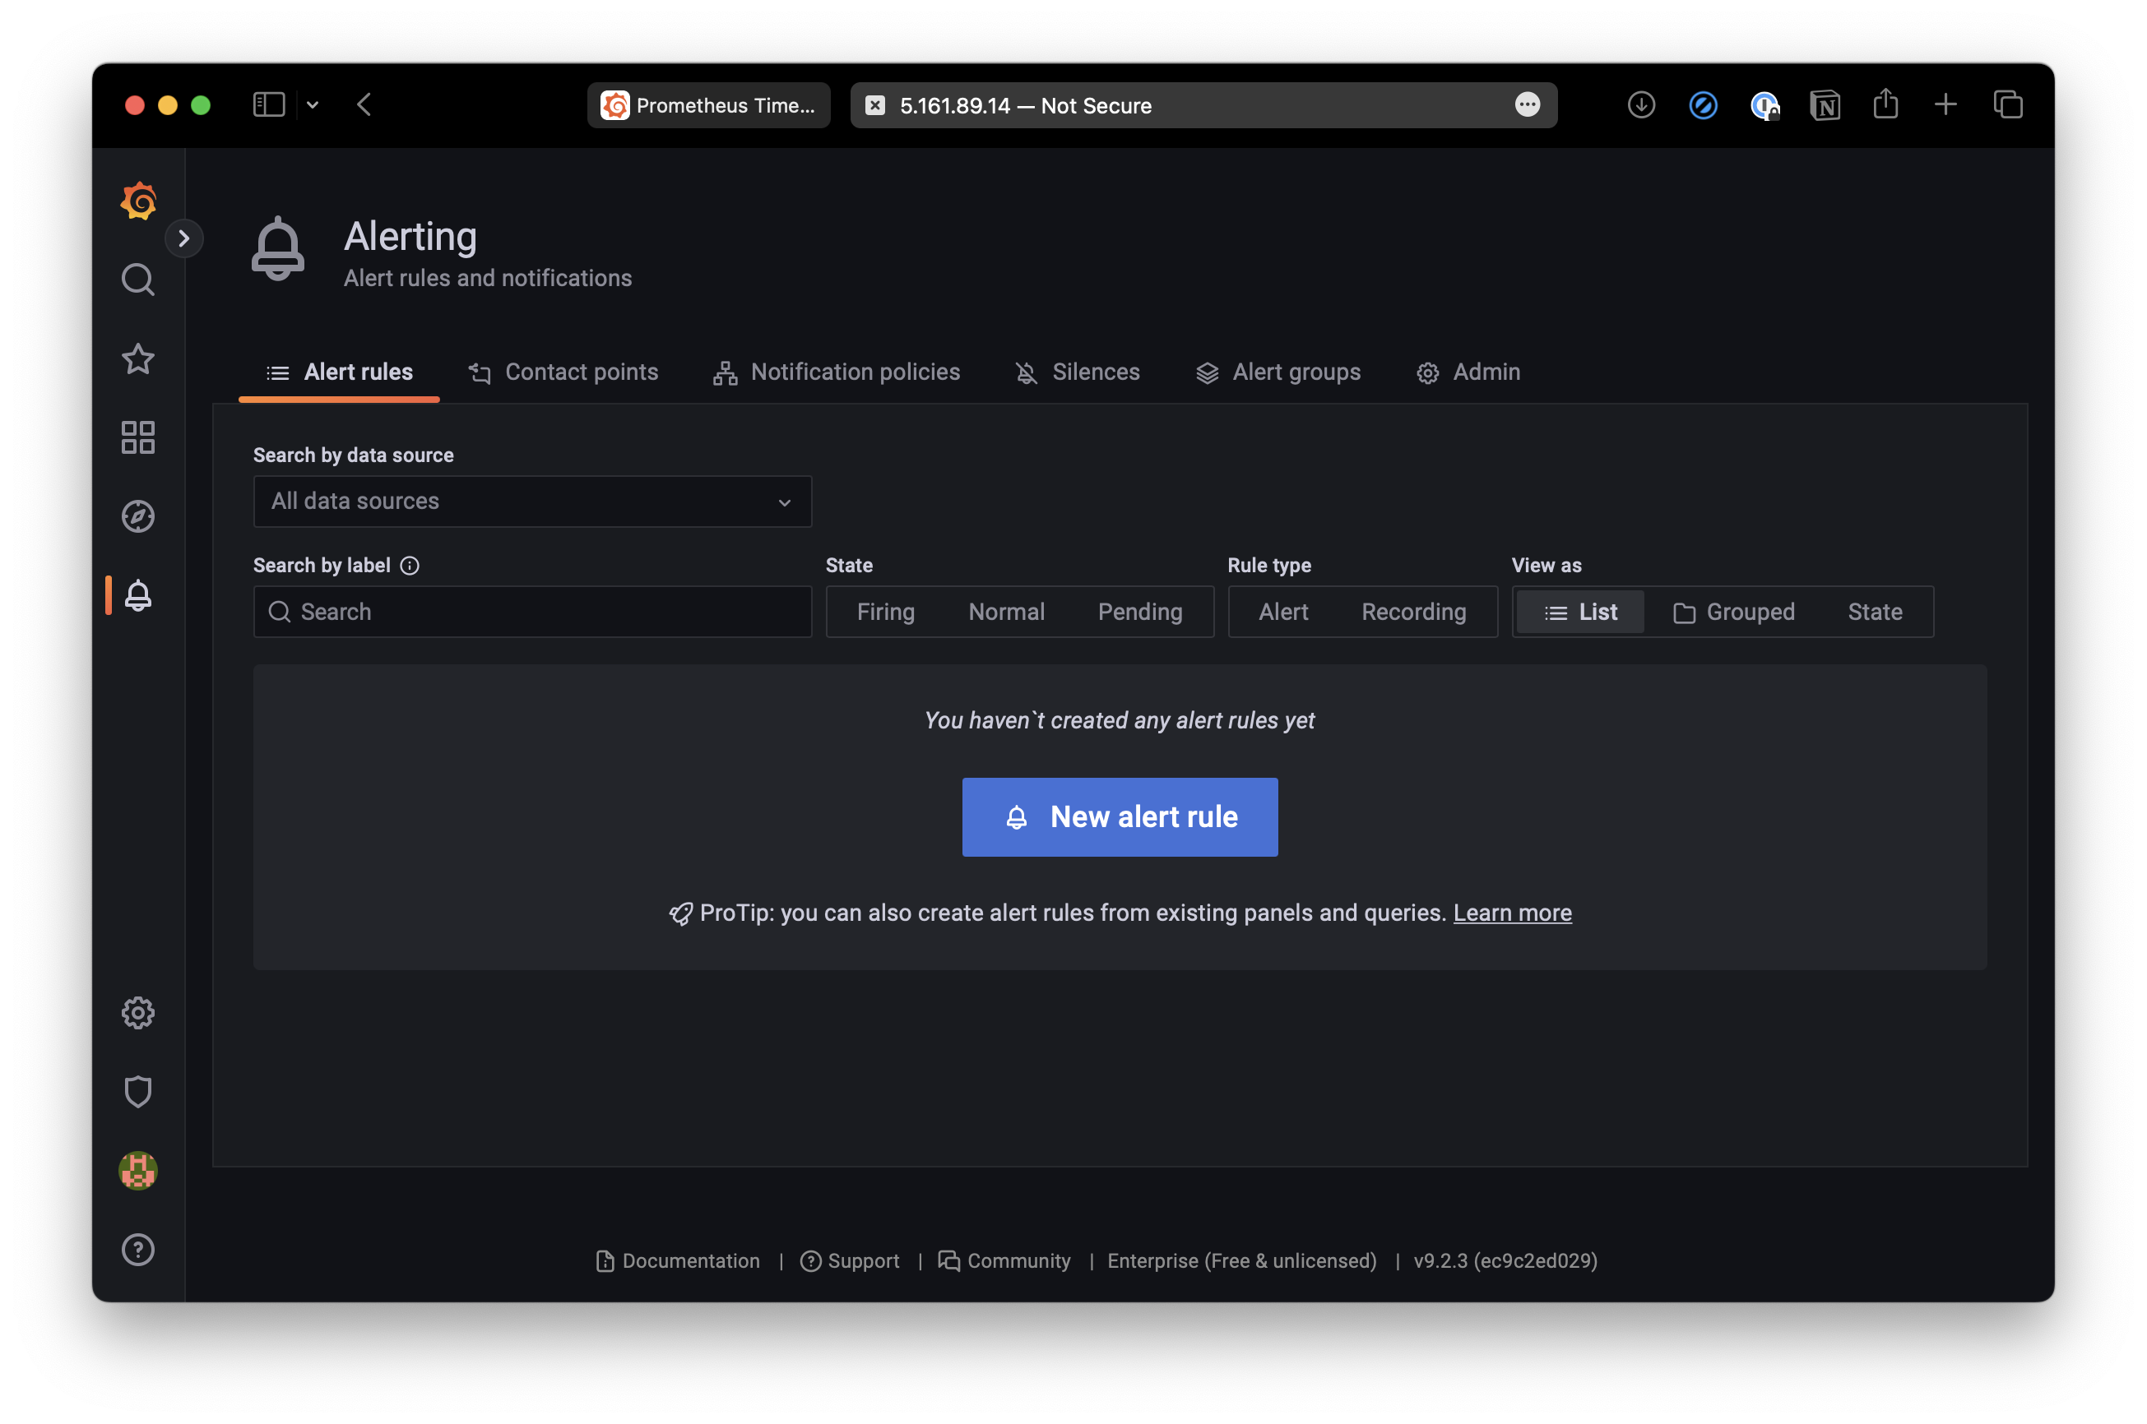
Task: Select the Normal state toggle
Action: (x=1005, y=610)
